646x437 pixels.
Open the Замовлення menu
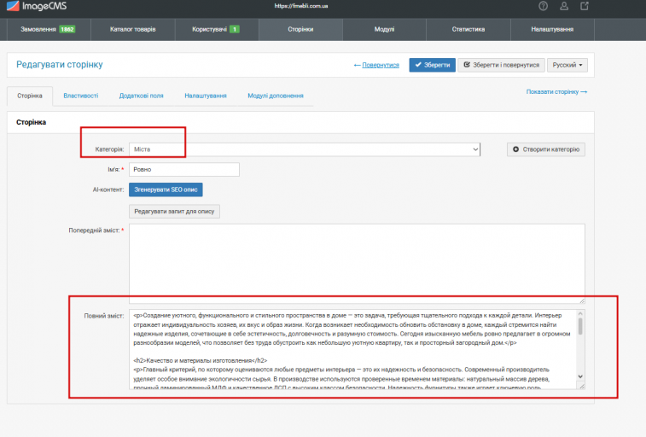coord(49,29)
